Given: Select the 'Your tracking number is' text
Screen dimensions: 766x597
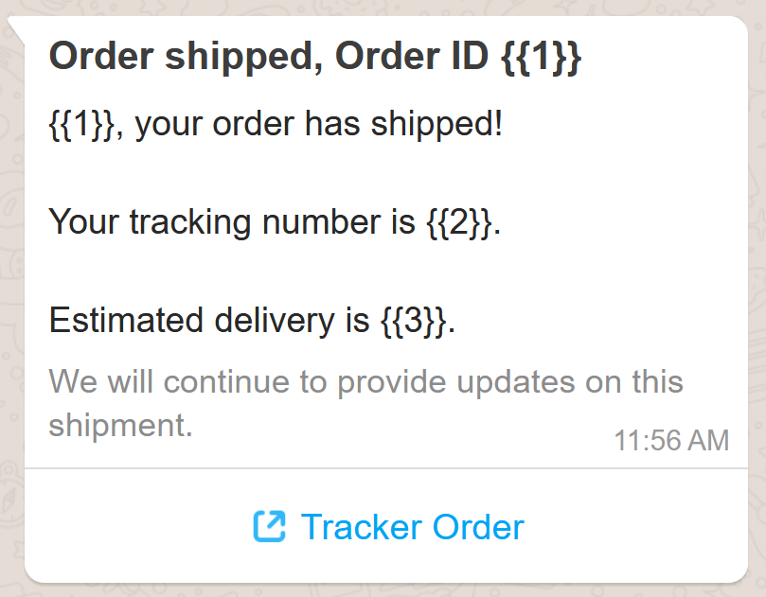Looking at the screenshot, I should point(232,222).
